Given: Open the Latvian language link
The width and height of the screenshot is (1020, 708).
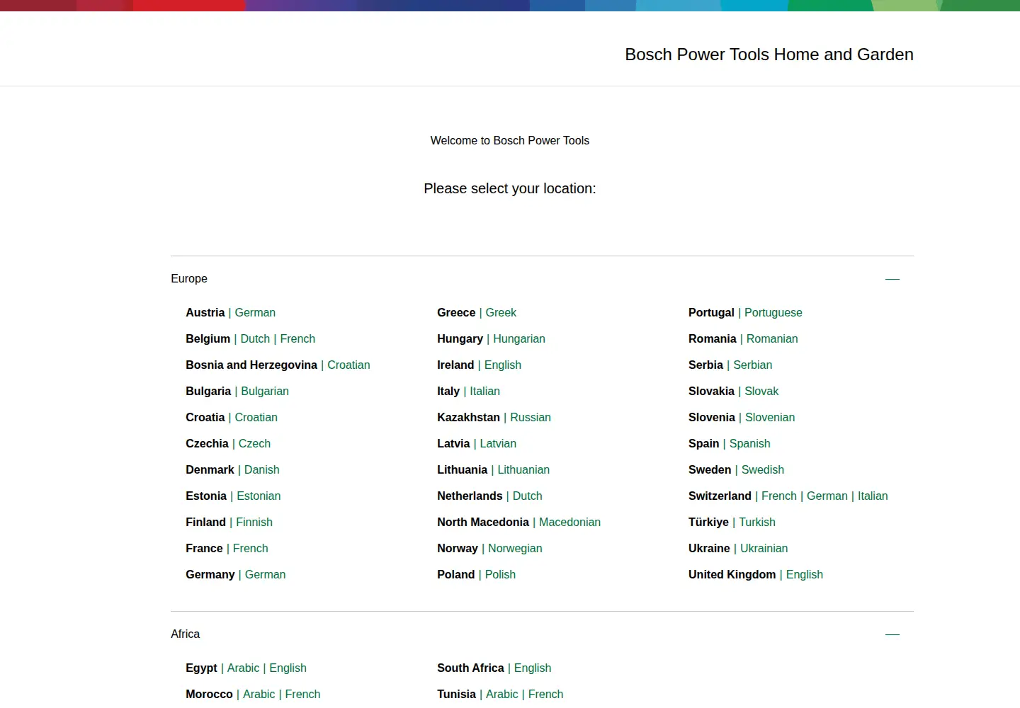Looking at the screenshot, I should pyautogui.click(x=498, y=444).
